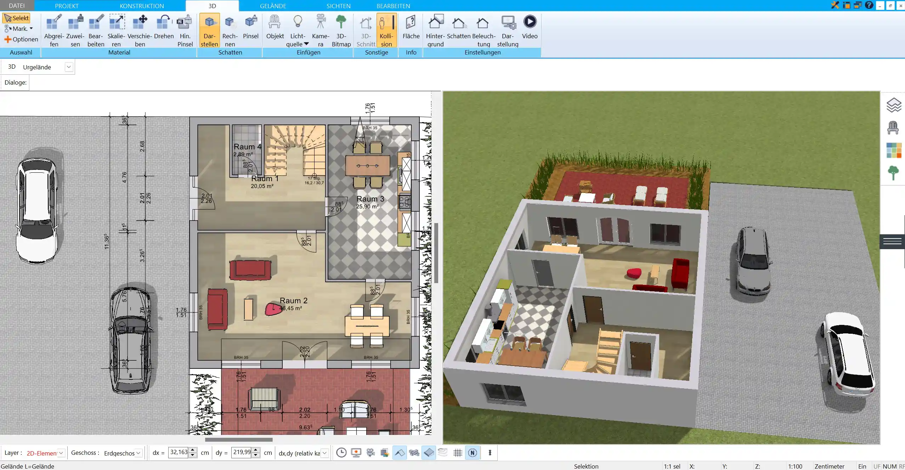Decrease dy value with stepper
Image resolution: width=905 pixels, height=470 pixels.
256,455
